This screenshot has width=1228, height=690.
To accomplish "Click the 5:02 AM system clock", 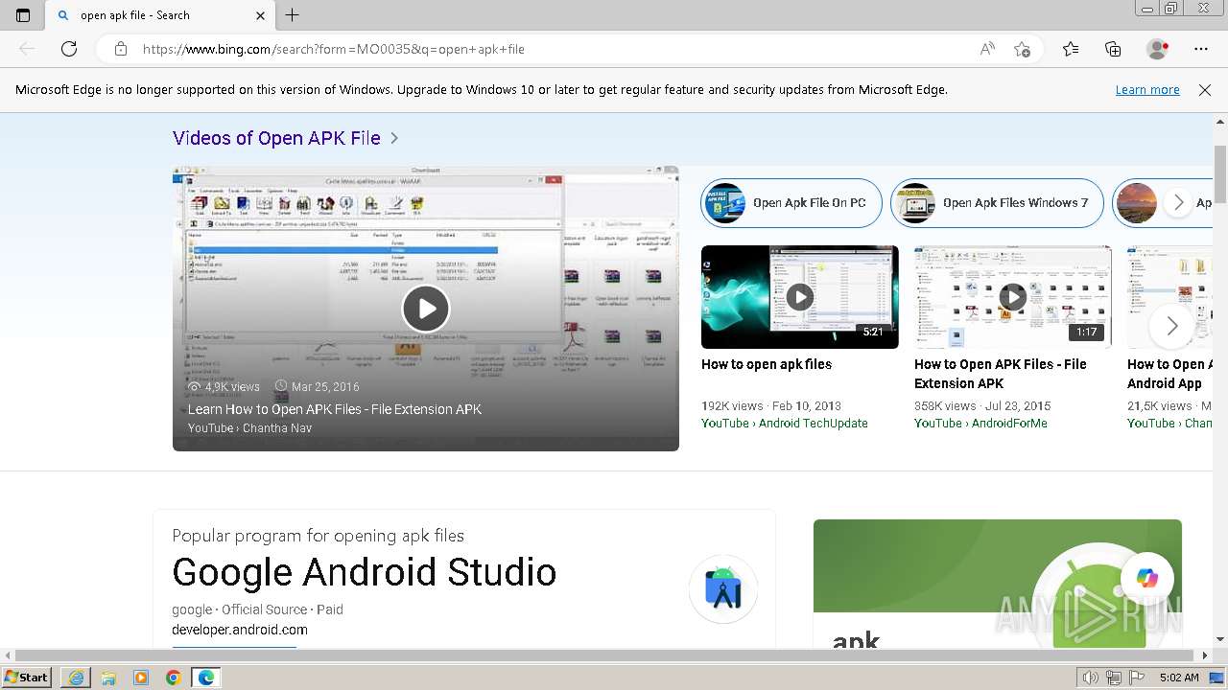I will (x=1179, y=678).
